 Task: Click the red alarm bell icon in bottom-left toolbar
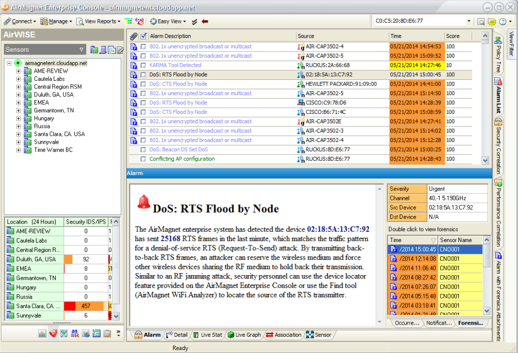click(53, 333)
